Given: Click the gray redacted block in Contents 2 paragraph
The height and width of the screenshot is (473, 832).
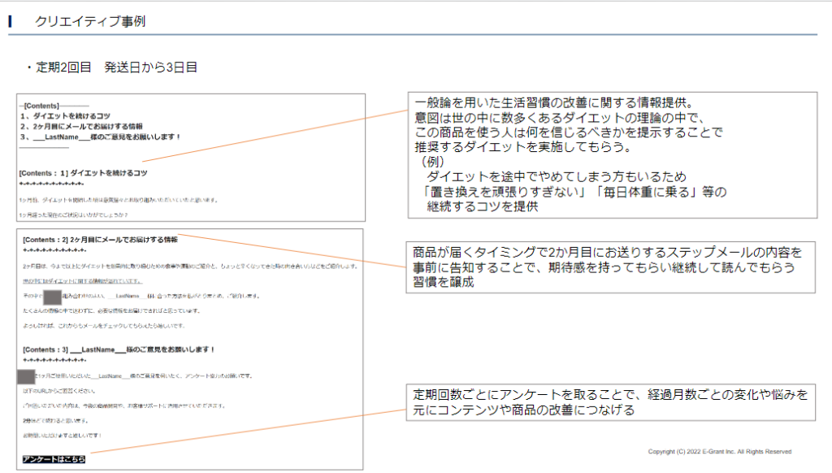Looking at the screenshot, I should (x=52, y=297).
